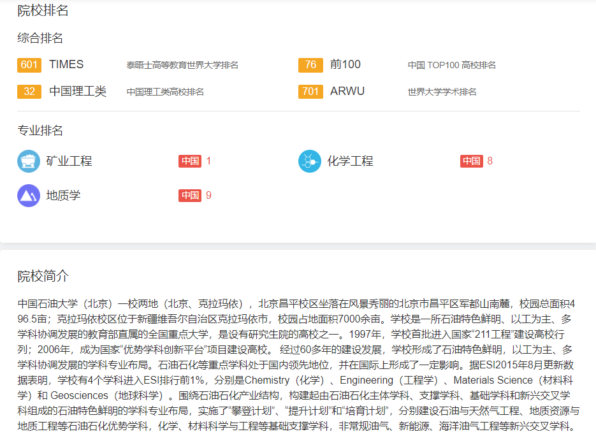This screenshot has height=434, width=596.
Task: Click the 院校简介 section heading
Action: click(x=43, y=276)
